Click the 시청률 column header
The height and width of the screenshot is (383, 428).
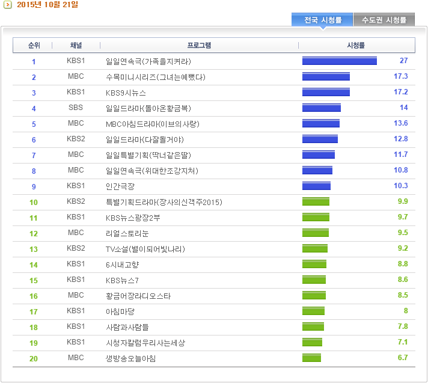[356, 45]
